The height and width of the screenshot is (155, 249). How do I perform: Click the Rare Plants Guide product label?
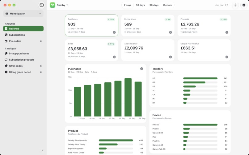(x=76, y=153)
